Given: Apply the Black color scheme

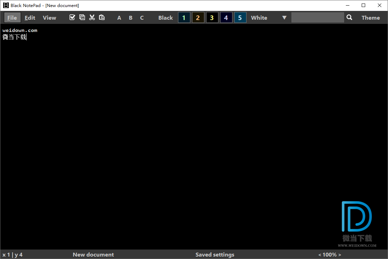Looking at the screenshot, I should click(x=165, y=18).
